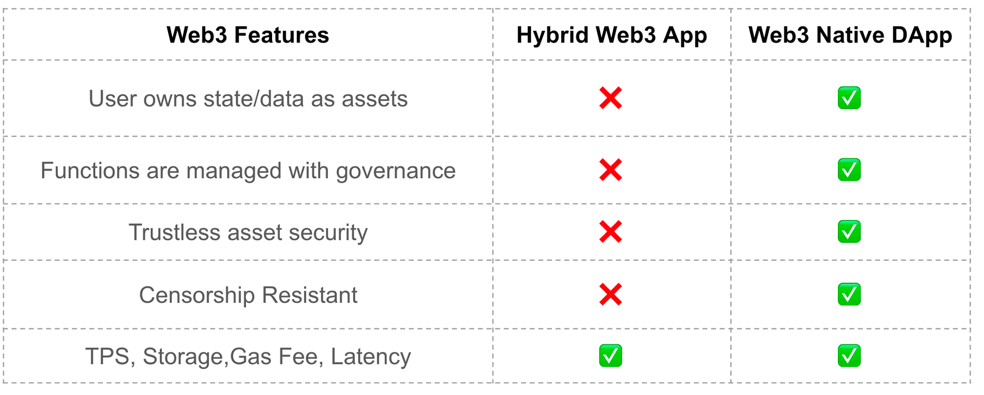Viewport: 984px width, 395px height.
Task: Click Native DApp's check for governance functions
Action: click(x=849, y=170)
